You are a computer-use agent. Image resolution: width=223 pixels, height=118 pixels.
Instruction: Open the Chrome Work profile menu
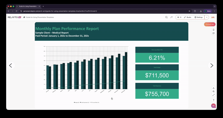[208, 11]
